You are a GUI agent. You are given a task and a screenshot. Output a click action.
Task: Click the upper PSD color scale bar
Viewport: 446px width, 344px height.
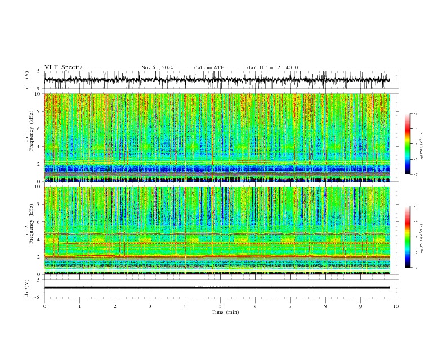click(407, 144)
